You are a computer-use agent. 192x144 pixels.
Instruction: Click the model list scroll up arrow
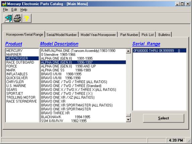tap(128, 51)
